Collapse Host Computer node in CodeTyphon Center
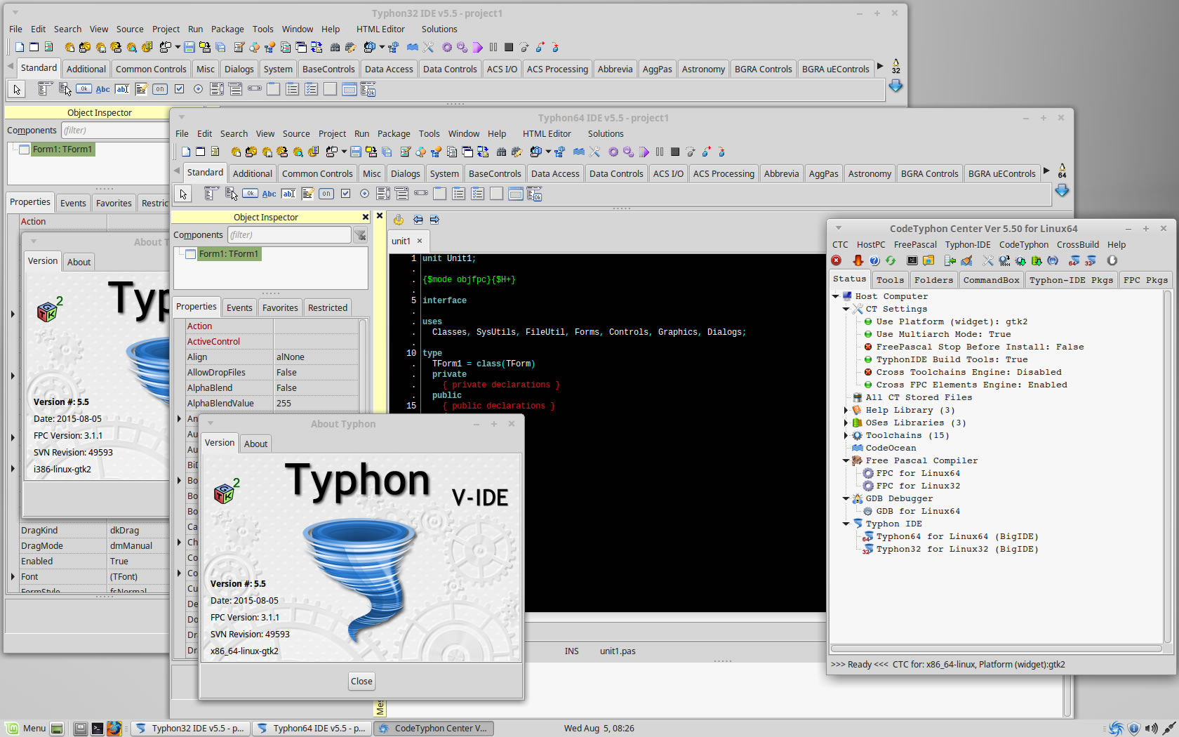Screen dimensions: 1179x737 (x=836, y=296)
